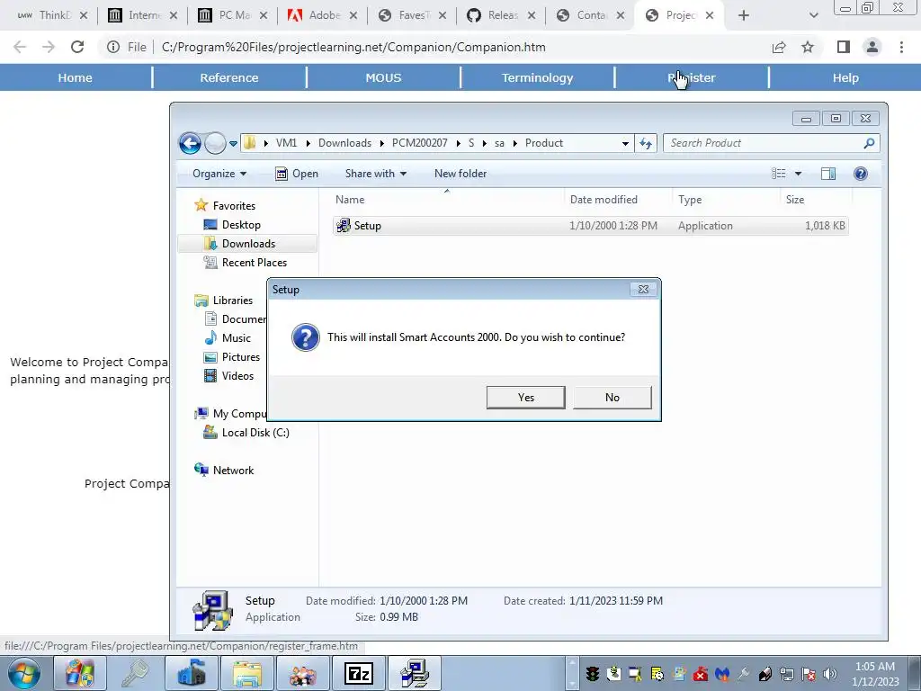Open 7-Zip from the taskbar
The image size is (921, 691).
[x=358, y=673]
